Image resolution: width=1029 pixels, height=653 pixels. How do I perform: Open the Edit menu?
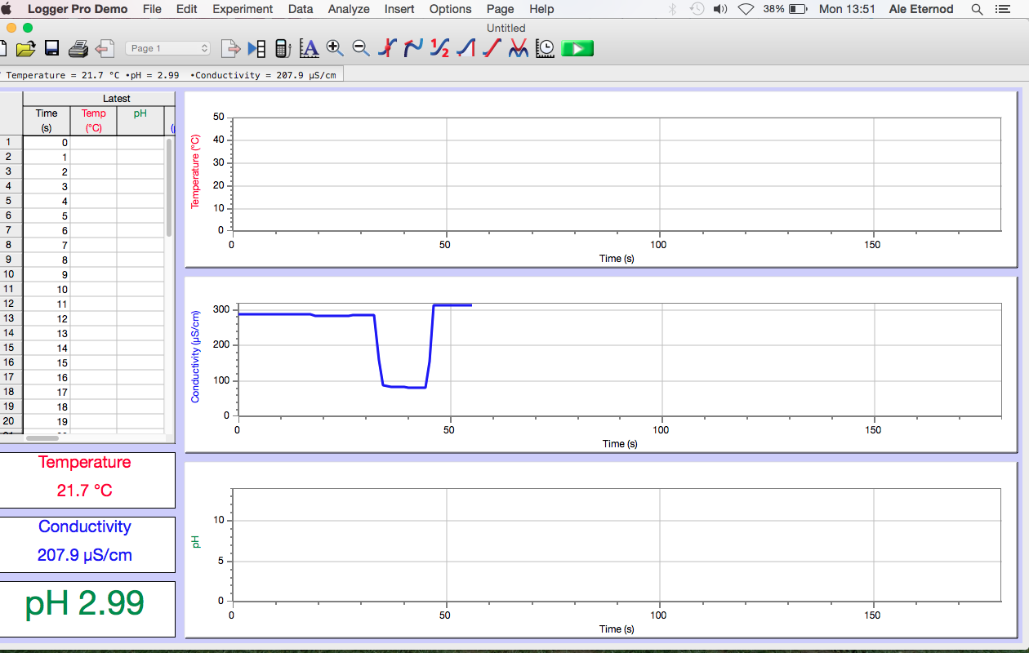click(x=187, y=9)
